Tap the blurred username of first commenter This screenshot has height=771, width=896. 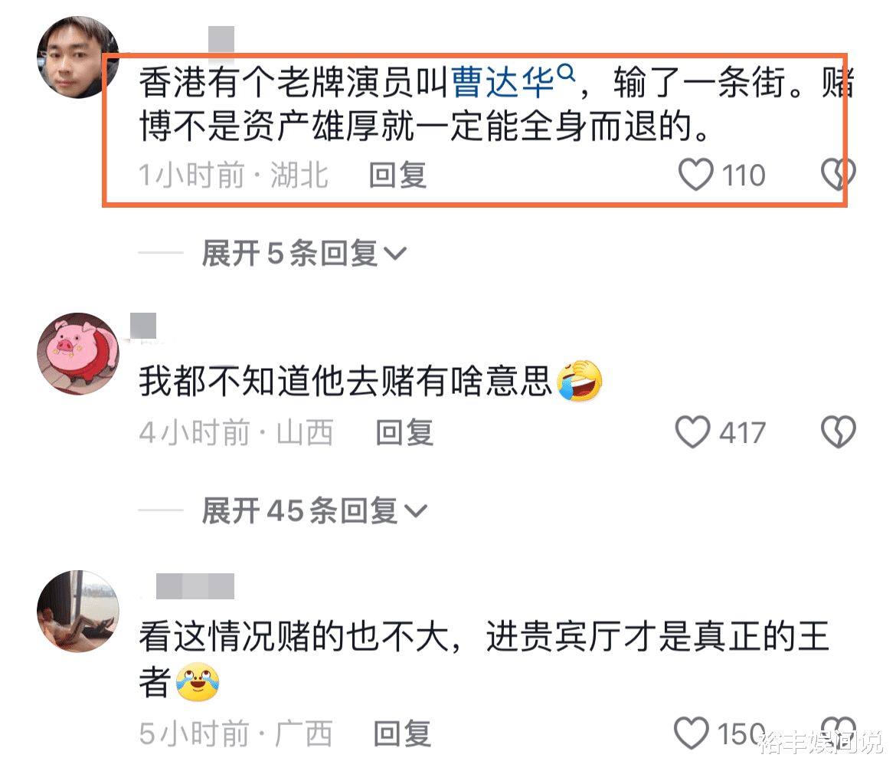coord(221,40)
